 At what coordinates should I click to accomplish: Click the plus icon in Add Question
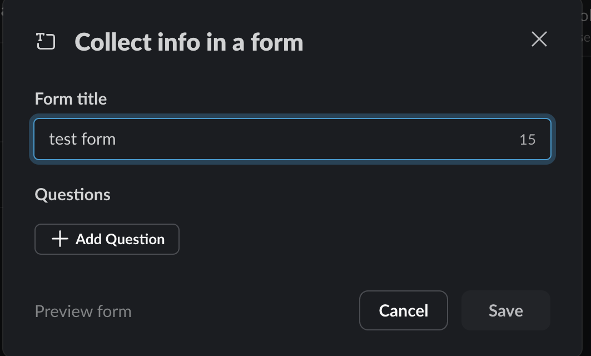click(60, 239)
